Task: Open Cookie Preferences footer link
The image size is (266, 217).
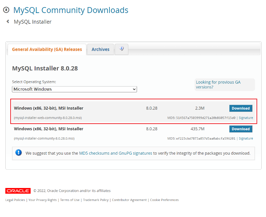Action: (164, 200)
